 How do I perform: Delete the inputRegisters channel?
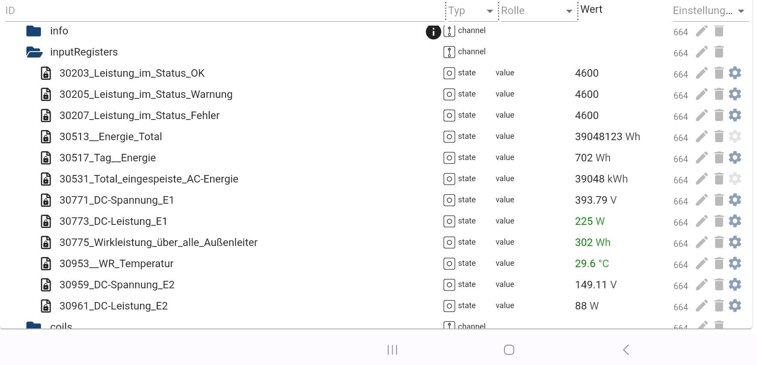(x=719, y=52)
